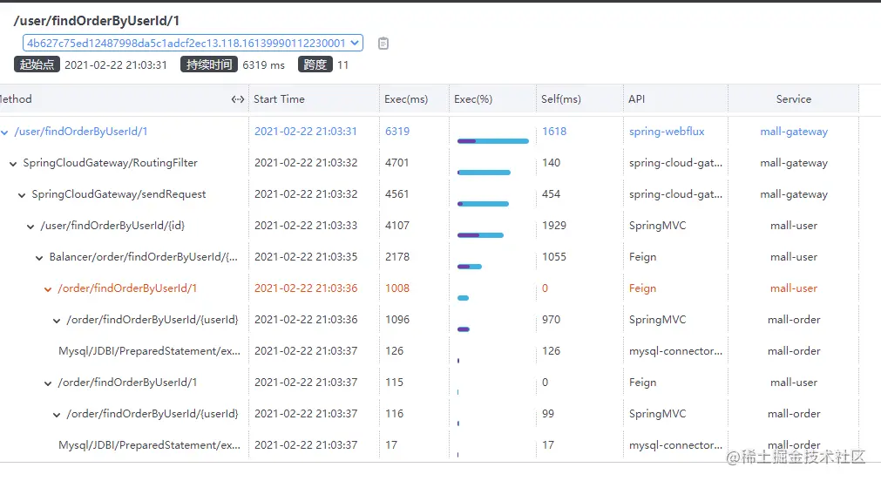Open SpringCloudGateway/RoutingFilter span details

[110, 163]
